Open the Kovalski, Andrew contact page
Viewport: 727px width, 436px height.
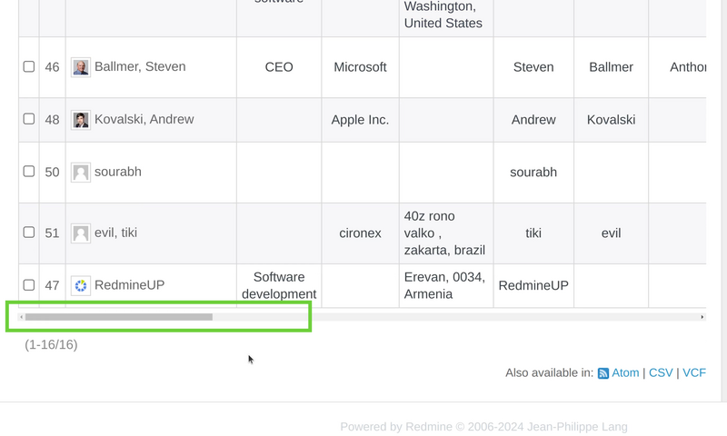click(144, 120)
